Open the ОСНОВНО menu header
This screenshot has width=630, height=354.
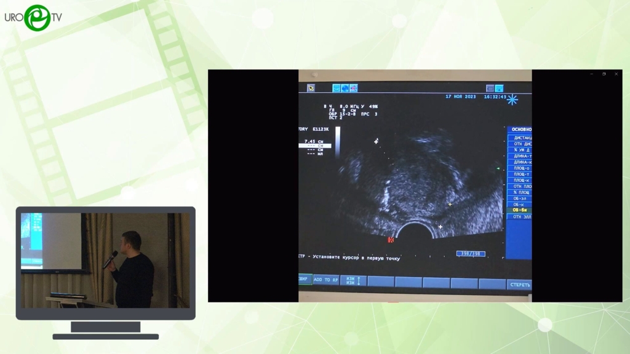coord(520,130)
